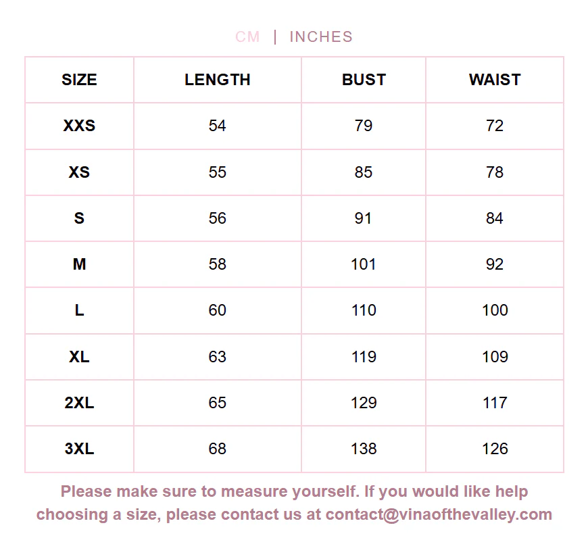The image size is (588, 538).
Task: Select the 3XL size row label
Action: coord(79,449)
